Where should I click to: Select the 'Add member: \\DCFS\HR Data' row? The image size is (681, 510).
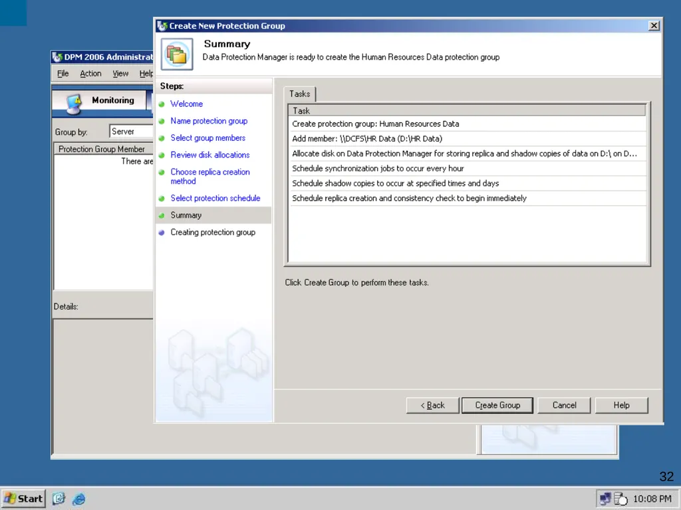click(468, 139)
